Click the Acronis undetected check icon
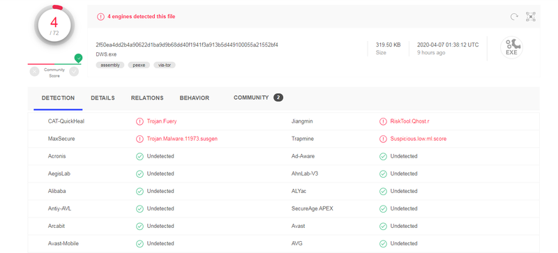558x253 pixels. coord(139,156)
